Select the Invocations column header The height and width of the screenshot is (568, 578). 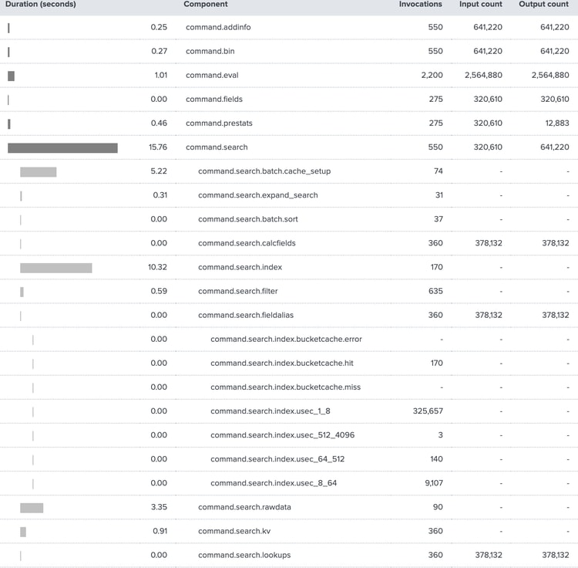pyautogui.click(x=420, y=5)
